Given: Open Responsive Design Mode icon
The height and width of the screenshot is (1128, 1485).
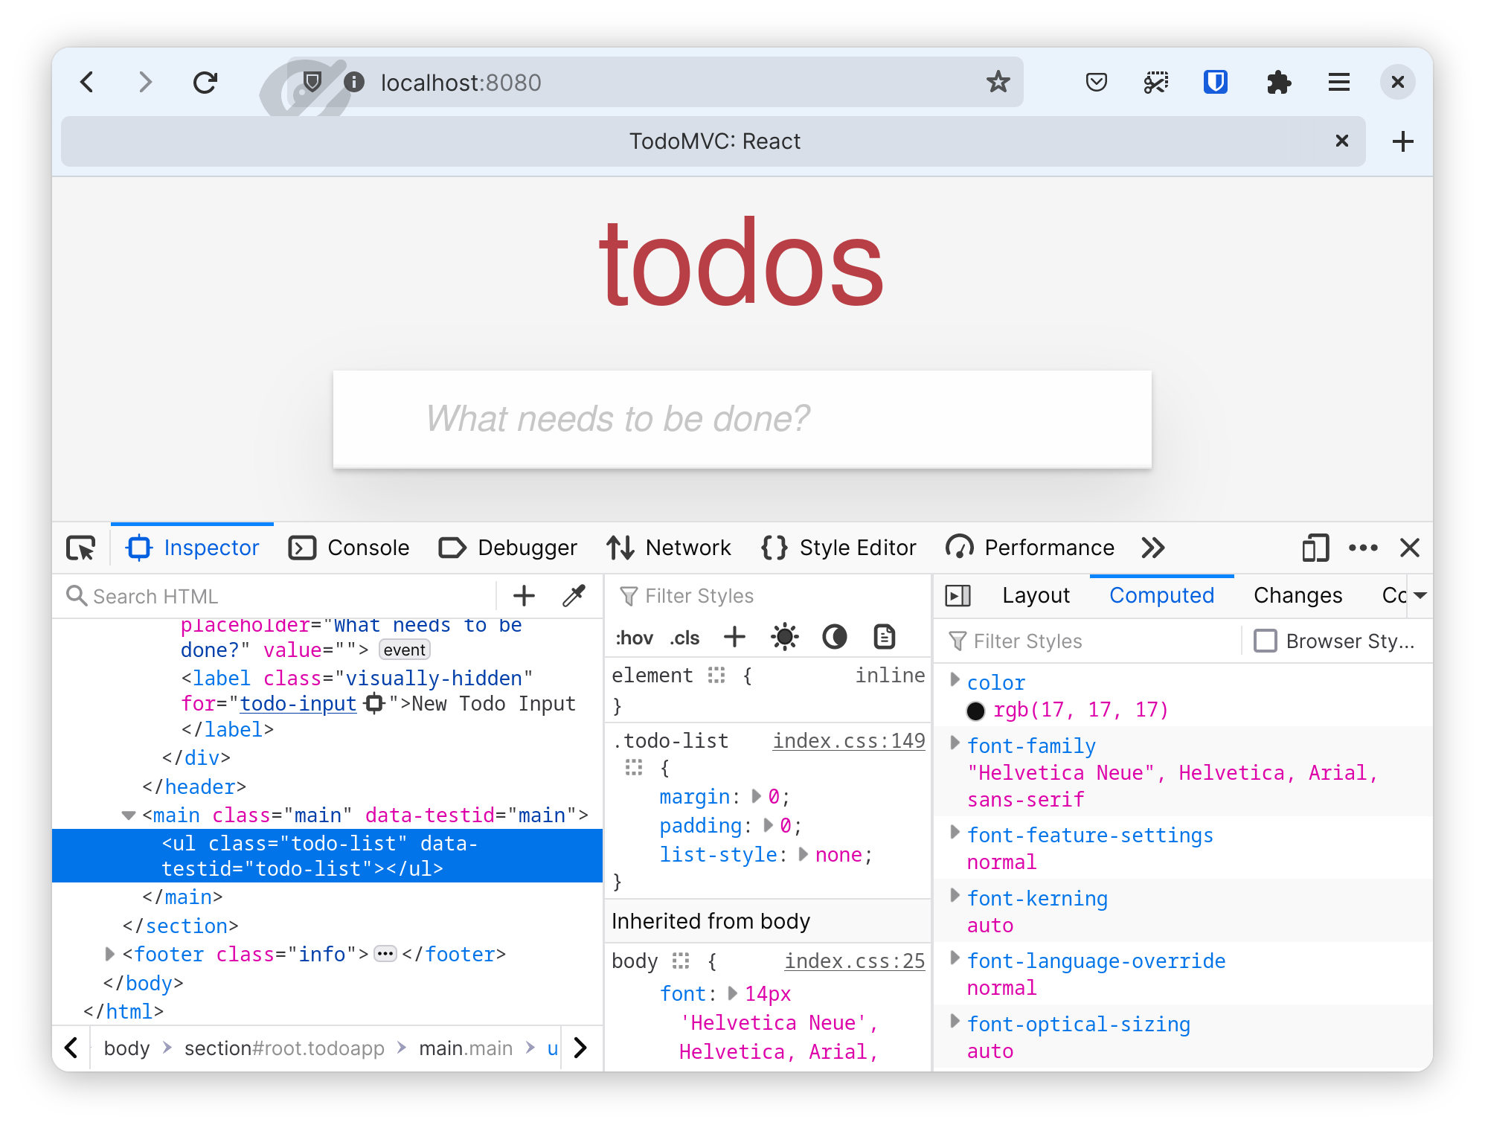Looking at the screenshot, I should [x=1315, y=548].
